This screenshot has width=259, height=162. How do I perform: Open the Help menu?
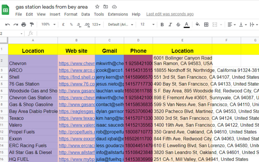(136, 14)
